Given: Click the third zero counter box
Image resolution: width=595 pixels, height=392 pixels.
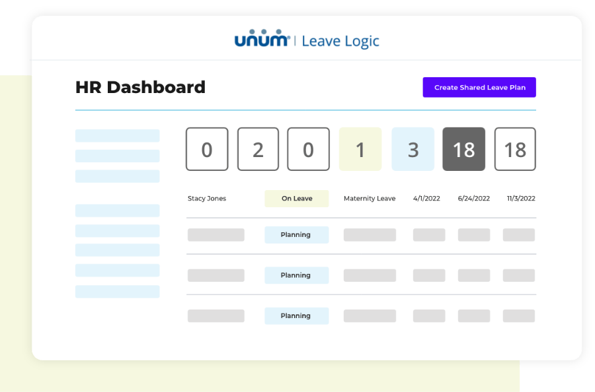Looking at the screenshot, I should (308, 149).
